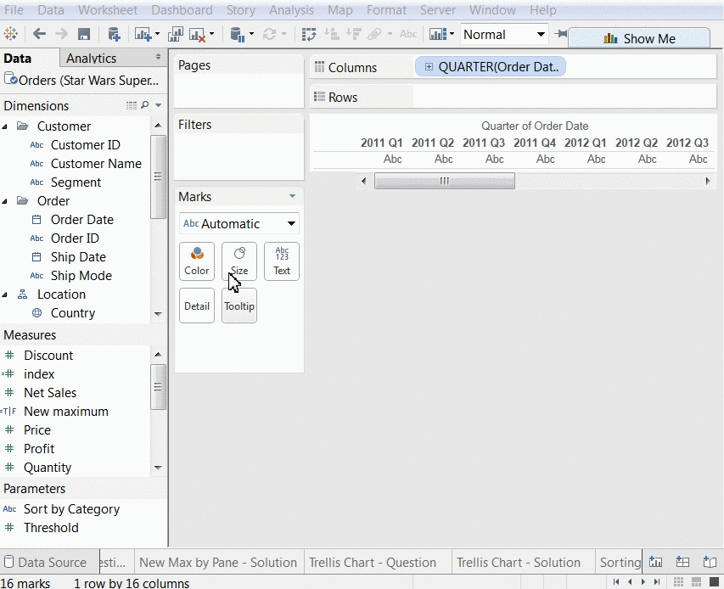This screenshot has height=589, width=724.
Task: Open the Marks card menu arrow
Action: [292, 197]
